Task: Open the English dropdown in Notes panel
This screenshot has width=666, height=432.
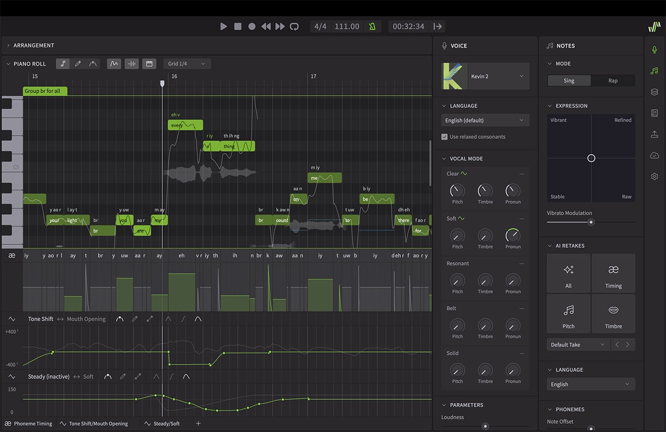Action: click(x=591, y=384)
